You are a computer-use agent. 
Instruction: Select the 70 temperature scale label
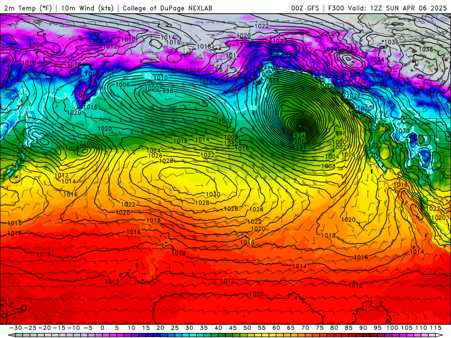(305, 328)
